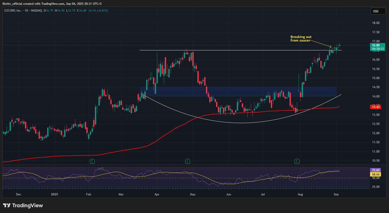Image resolution: width=389 pixels, height=213 pixels.
Task: Click the earnings E marker near May
Action: (x=188, y=161)
